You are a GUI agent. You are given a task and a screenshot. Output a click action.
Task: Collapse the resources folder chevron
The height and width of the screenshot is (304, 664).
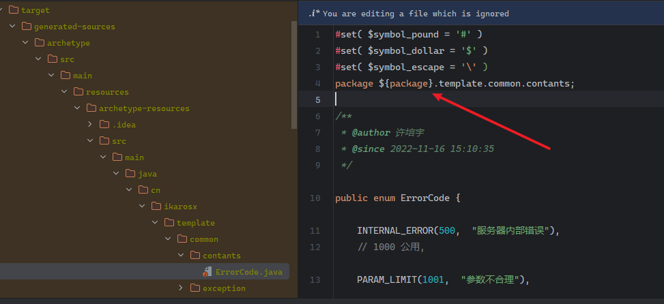64,92
